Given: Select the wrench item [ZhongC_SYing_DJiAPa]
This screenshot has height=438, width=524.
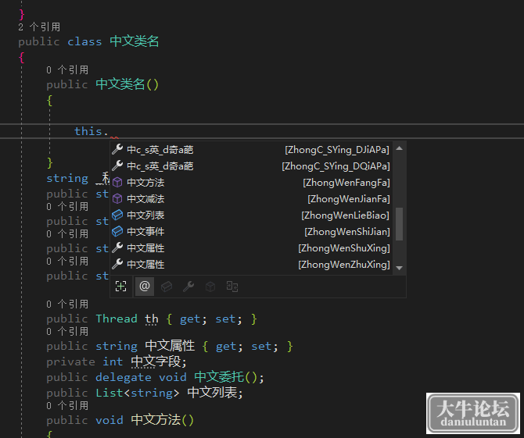Looking at the screenshot, I should click(251, 150).
